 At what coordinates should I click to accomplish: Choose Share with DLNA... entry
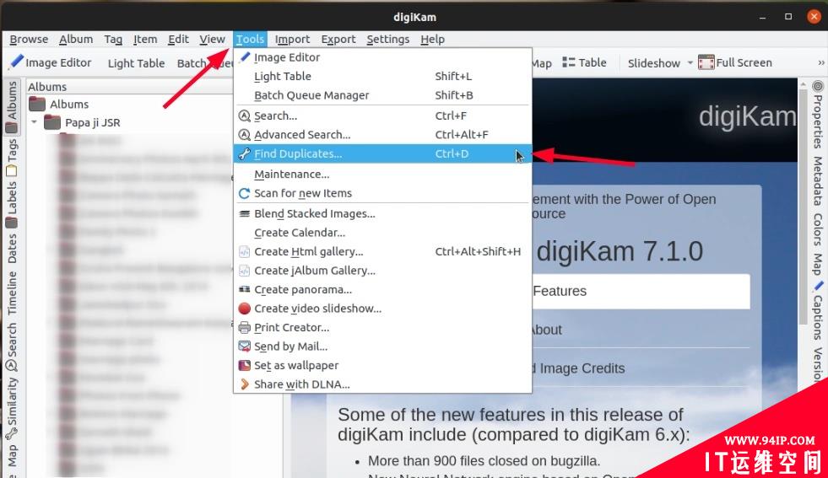point(382,384)
